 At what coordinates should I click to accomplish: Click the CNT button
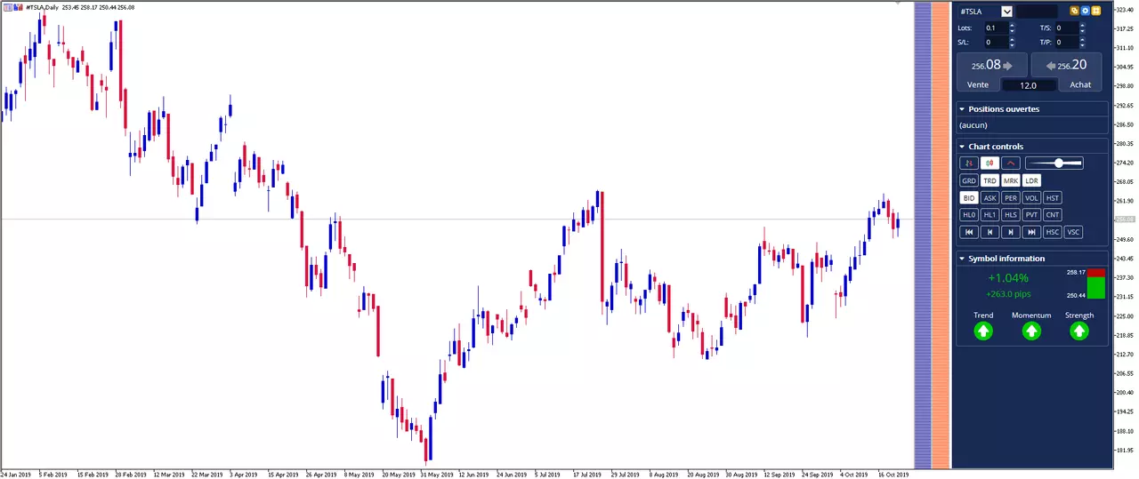(1052, 215)
